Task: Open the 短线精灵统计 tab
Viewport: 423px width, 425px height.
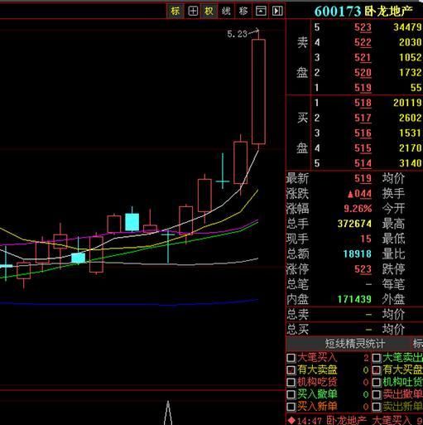Action: (354, 344)
